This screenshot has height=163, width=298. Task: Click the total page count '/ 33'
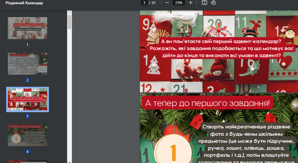click(152, 3)
